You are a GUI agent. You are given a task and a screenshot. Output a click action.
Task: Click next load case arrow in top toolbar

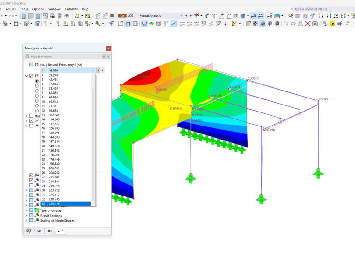191,15
